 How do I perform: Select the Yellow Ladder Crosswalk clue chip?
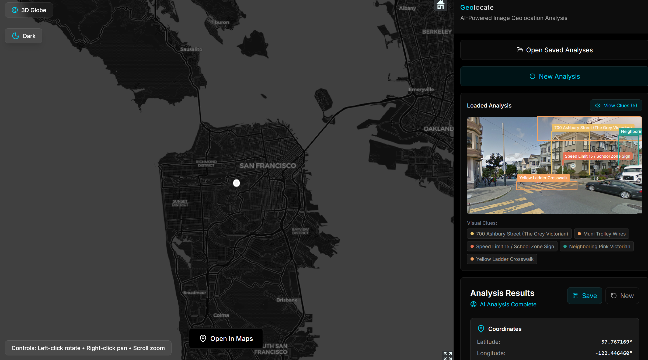[502, 259]
